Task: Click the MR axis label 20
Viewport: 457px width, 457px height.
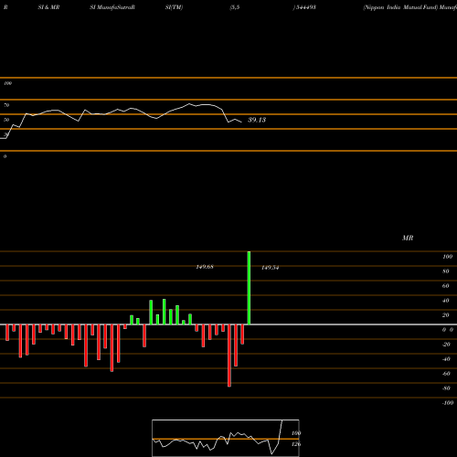Action: [x=446, y=315]
